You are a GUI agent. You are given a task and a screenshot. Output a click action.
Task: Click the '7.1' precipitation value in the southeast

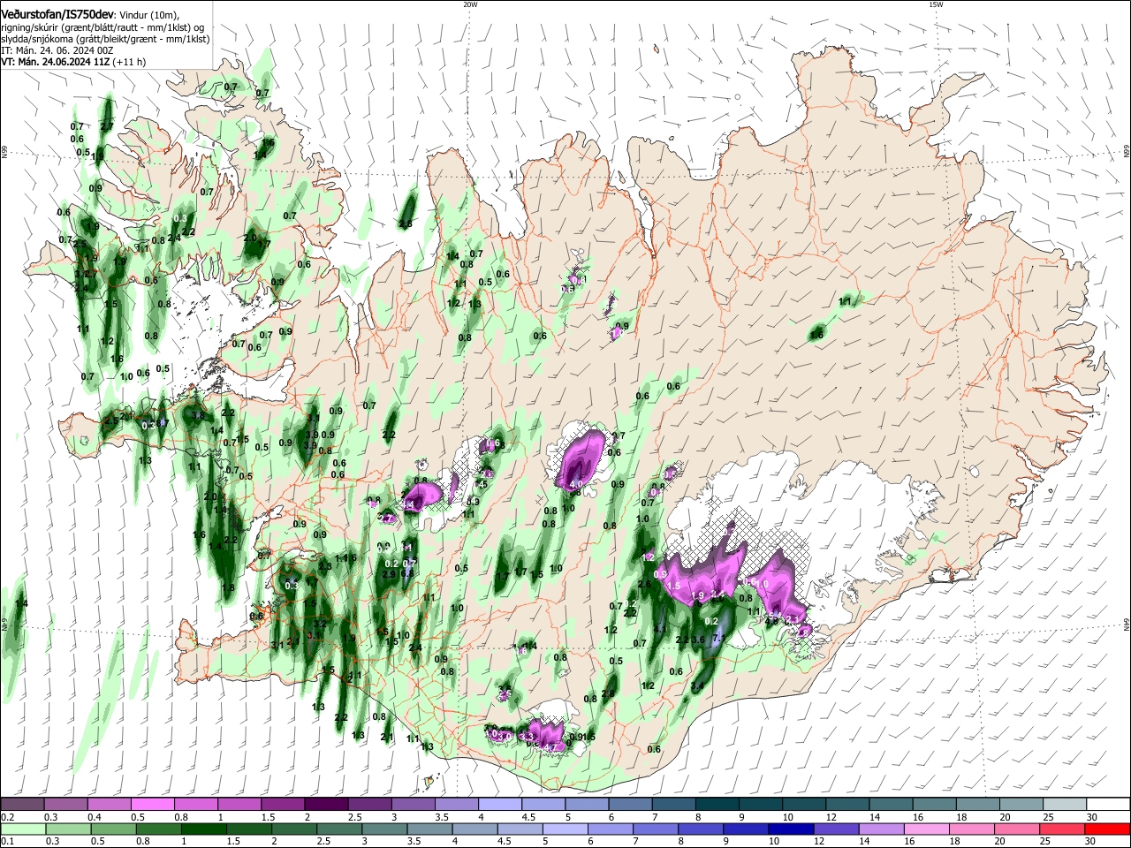[718, 638]
